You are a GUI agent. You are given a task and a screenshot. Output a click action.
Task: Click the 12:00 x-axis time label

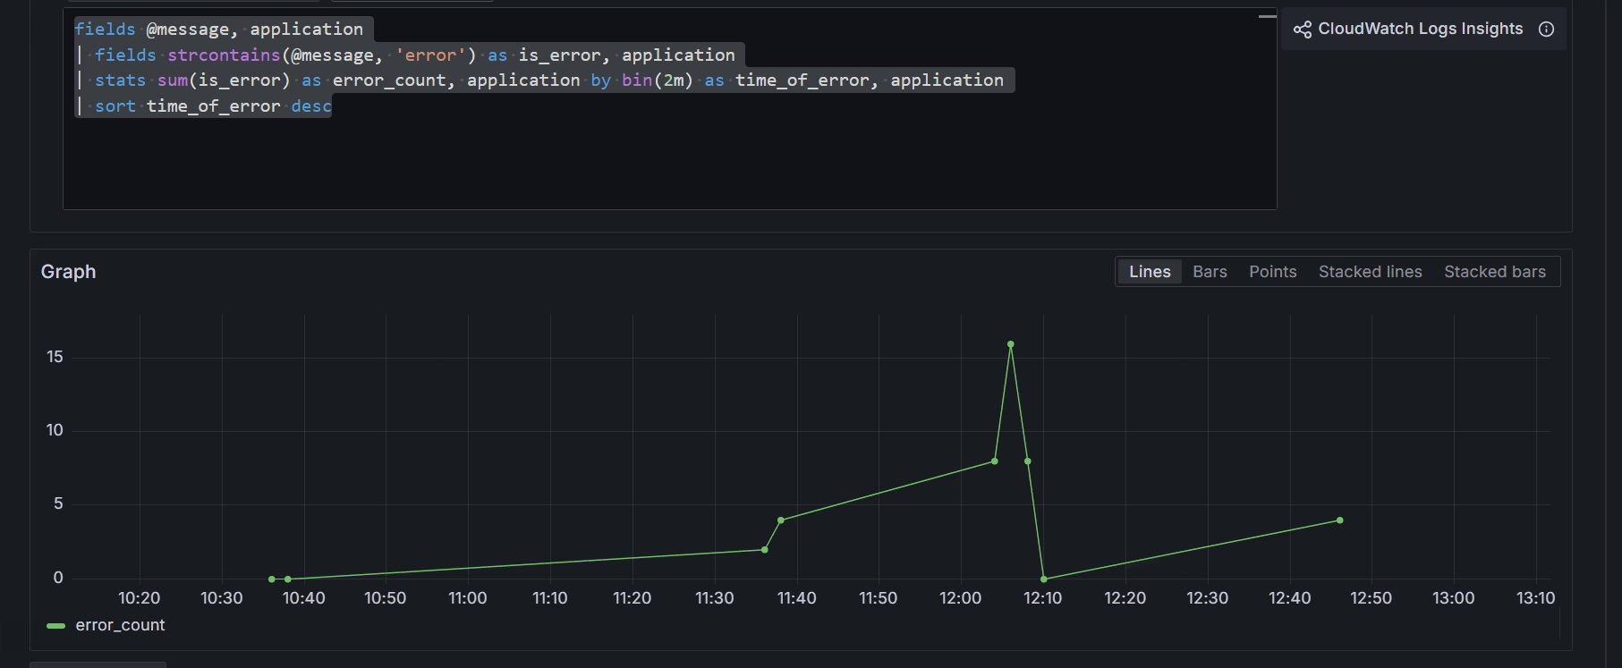[961, 598]
